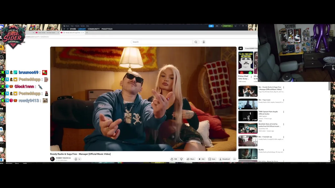
Task: Open the Steam menu in Steam window
Action: coord(67,26)
